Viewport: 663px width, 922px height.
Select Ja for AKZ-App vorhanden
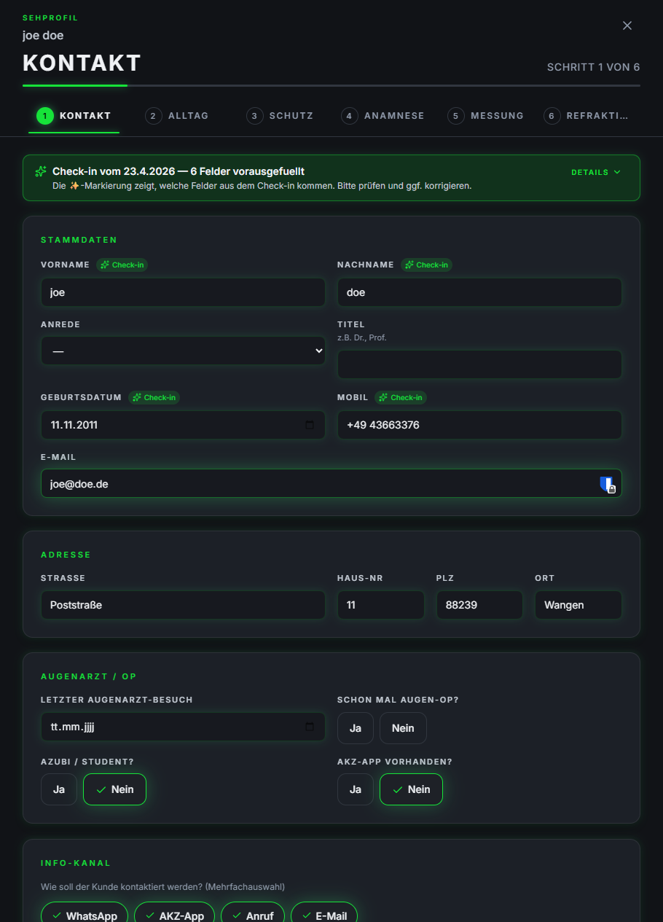pos(356,789)
